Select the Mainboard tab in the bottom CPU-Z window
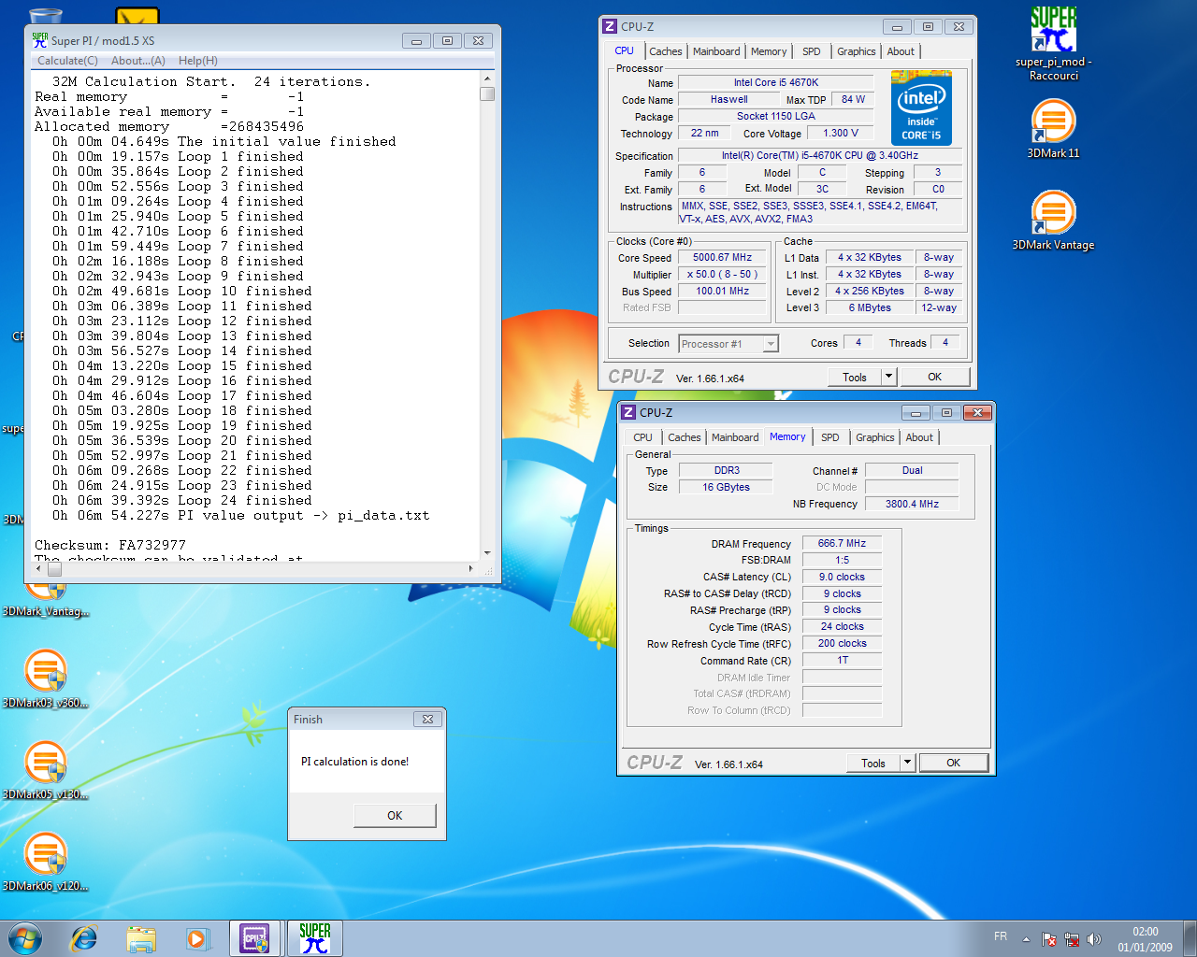 (736, 437)
